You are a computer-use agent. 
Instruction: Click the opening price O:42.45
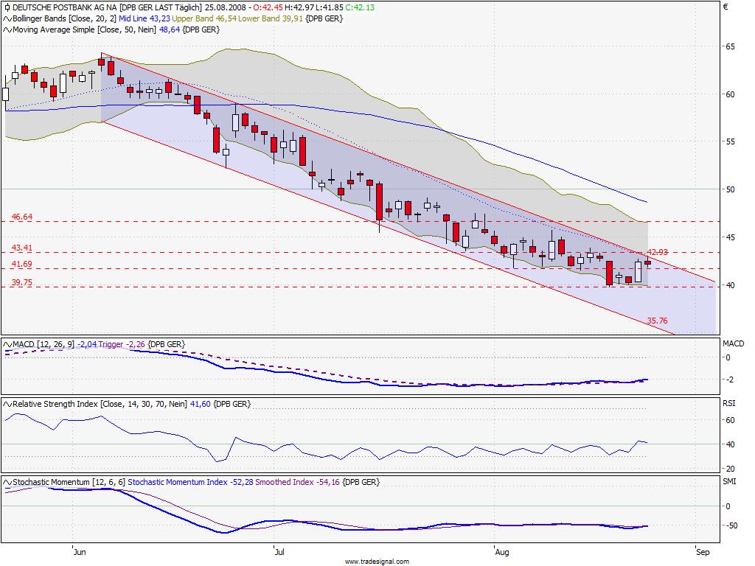(x=268, y=7)
